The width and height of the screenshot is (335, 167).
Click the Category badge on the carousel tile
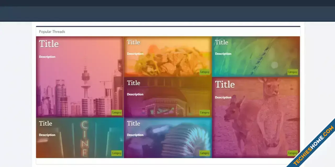coord(204,112)
